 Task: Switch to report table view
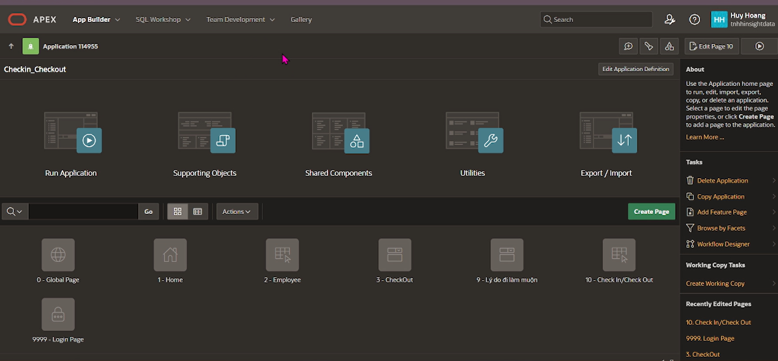click(197, 212)
